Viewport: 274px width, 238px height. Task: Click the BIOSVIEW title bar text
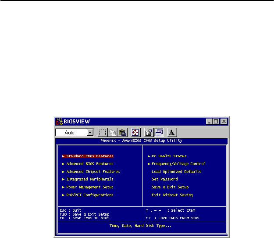pyautogui.click(x=77, y=122)
